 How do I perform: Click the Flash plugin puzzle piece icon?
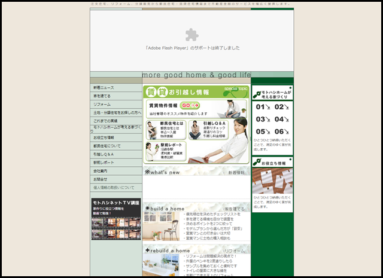click(191, 35)
